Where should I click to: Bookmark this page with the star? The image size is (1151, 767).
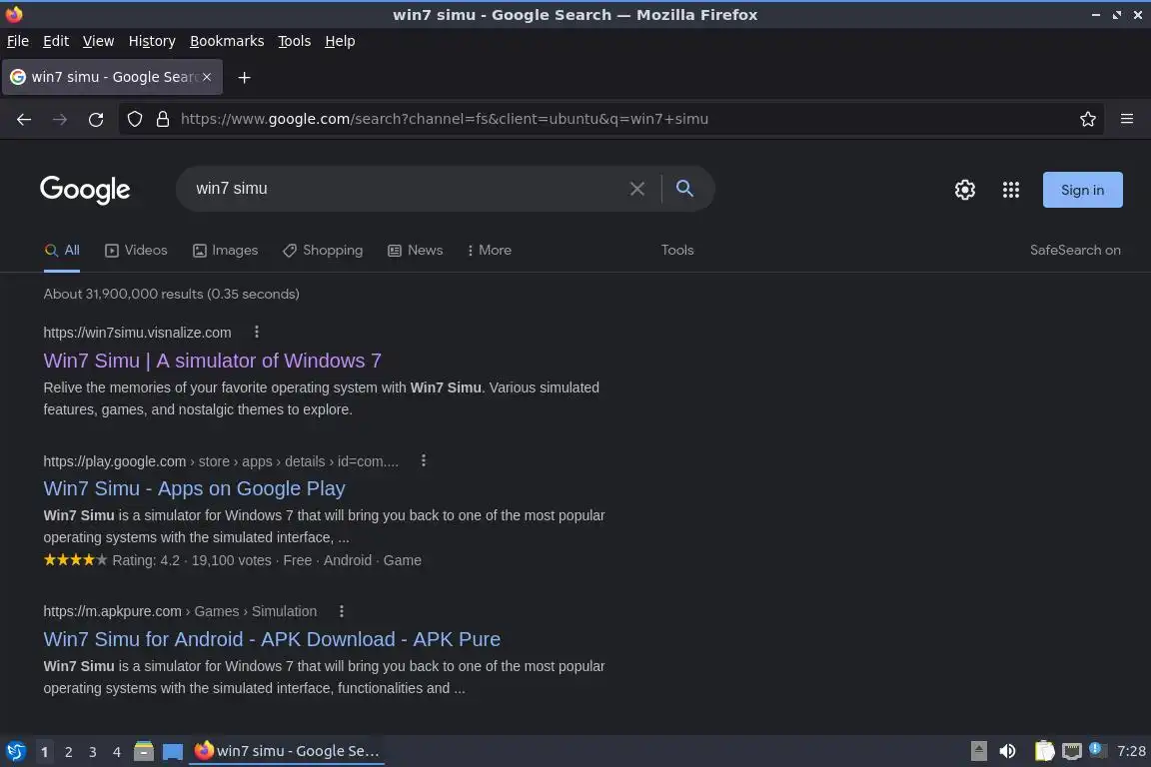point(1088,119)
